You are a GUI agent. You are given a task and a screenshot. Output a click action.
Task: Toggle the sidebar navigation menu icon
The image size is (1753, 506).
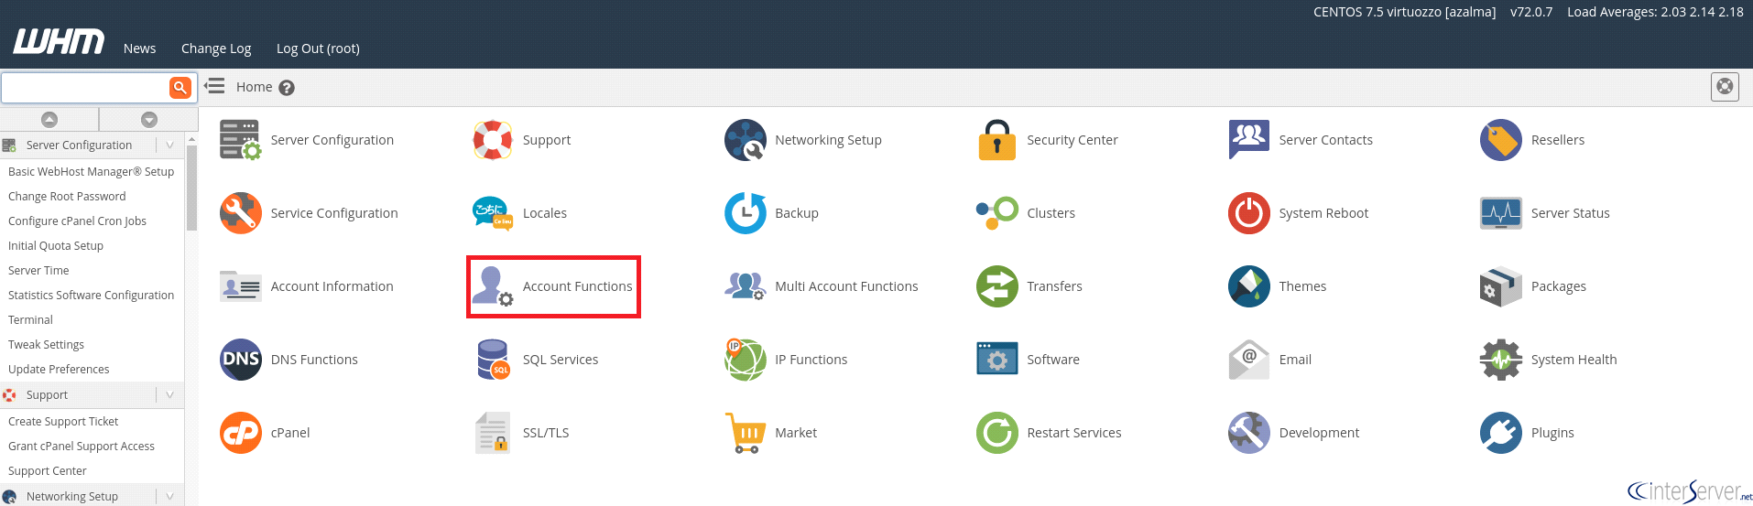(x=213, y=86)
